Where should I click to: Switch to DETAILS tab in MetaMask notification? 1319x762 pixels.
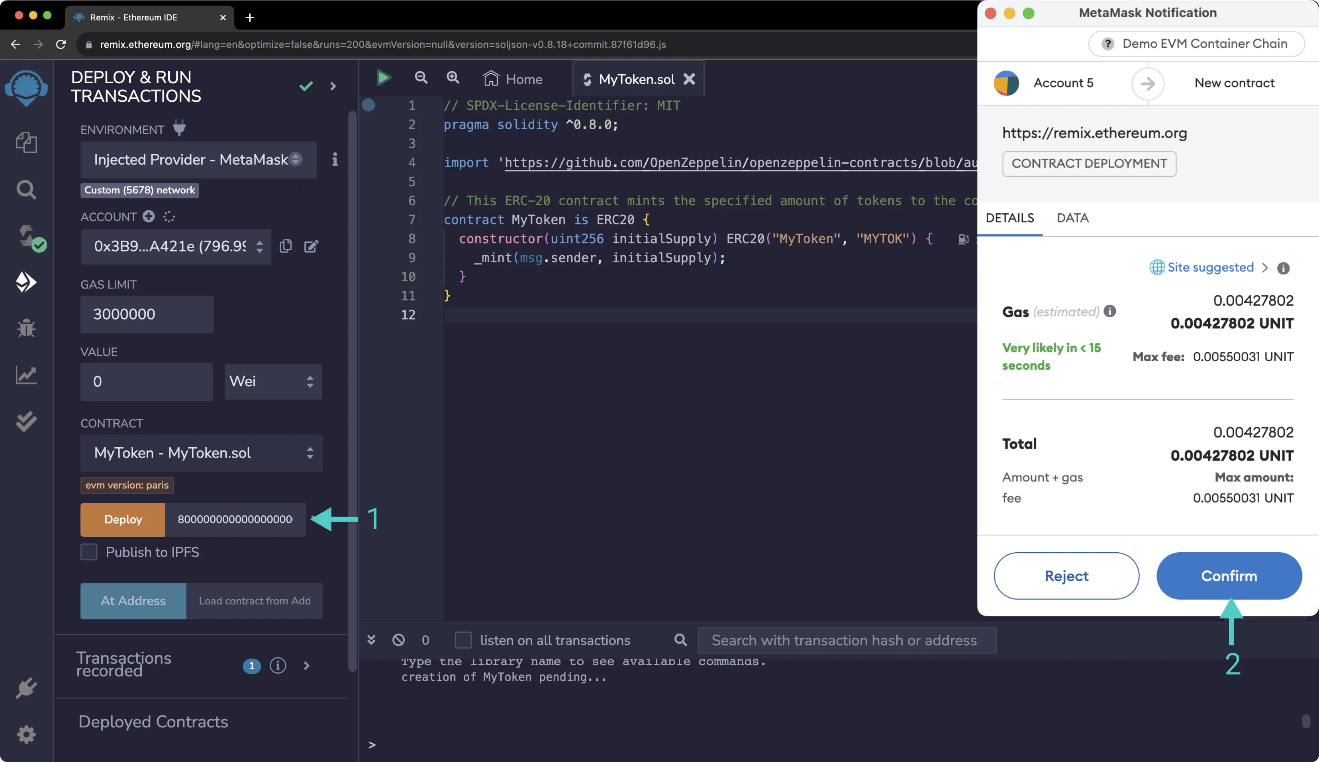pos(1010,218)
